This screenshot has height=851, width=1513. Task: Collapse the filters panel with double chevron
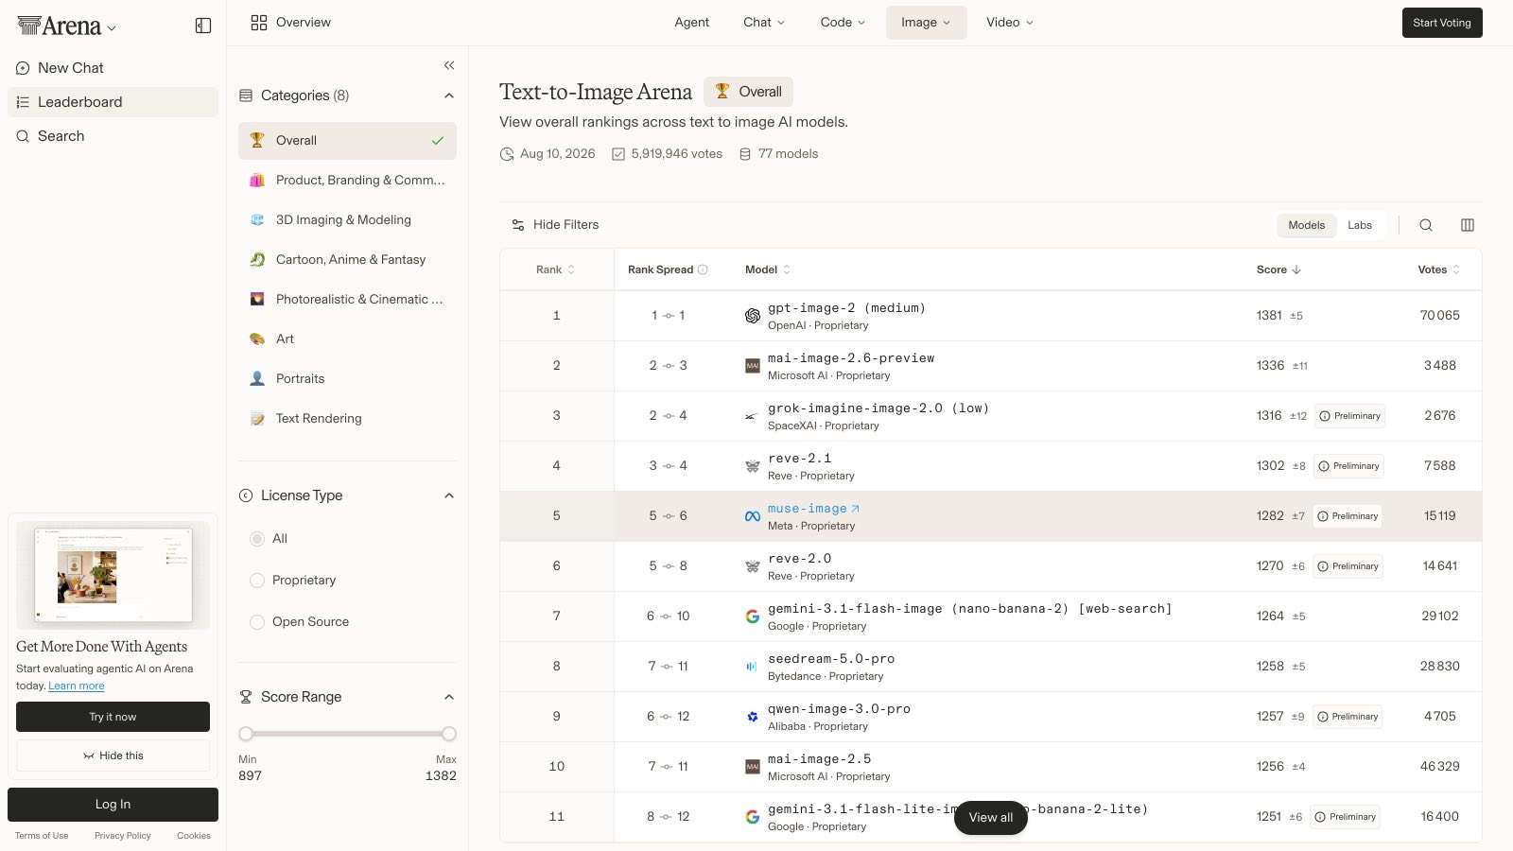tap(449, 65)
